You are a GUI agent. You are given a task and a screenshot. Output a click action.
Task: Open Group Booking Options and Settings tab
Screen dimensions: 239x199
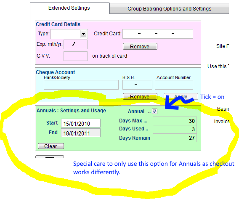pyautogui.click(x=169, y=9)
